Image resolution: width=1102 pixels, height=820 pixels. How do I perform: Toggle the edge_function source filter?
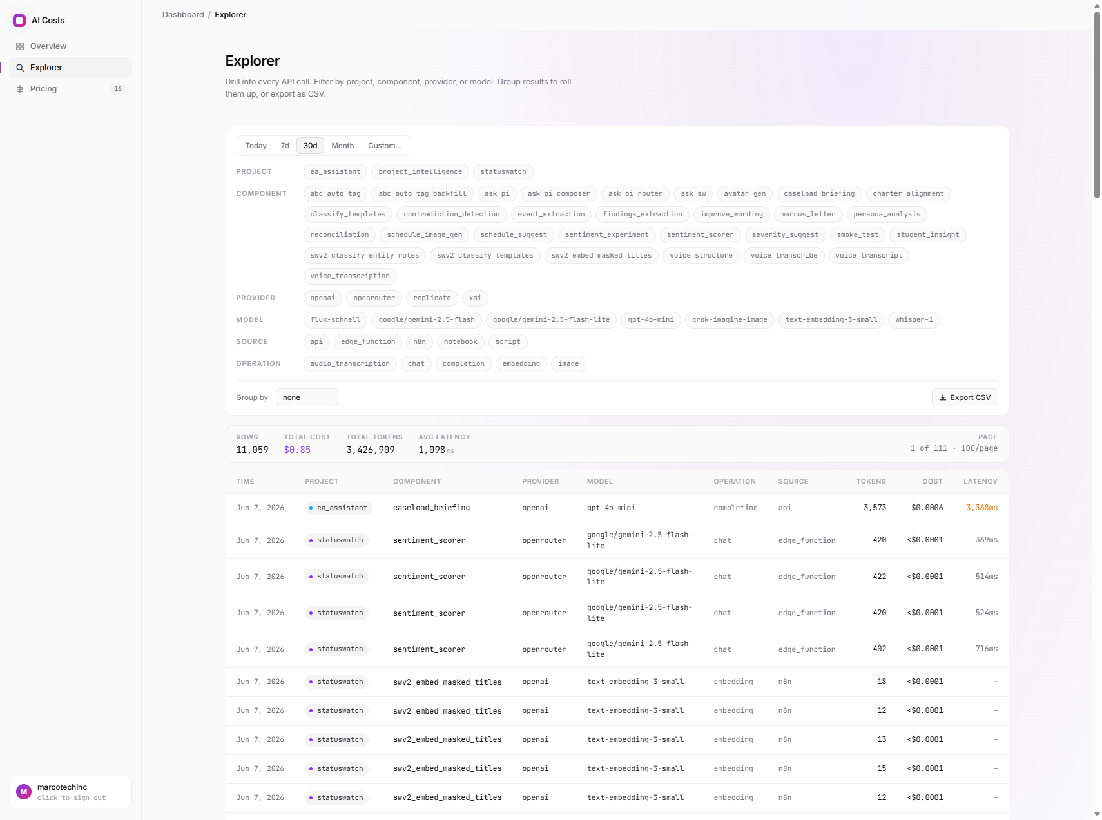[368, 342]
